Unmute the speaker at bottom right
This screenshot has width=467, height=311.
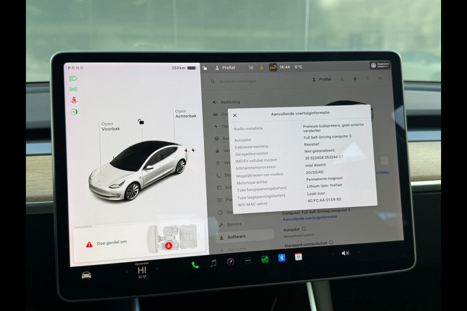(x=345, y=252)
